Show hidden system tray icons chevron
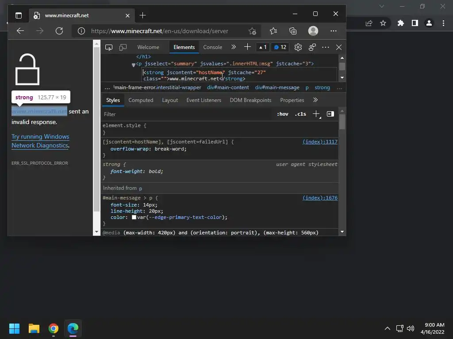The image size is (453, 339). tap(388, 328)
